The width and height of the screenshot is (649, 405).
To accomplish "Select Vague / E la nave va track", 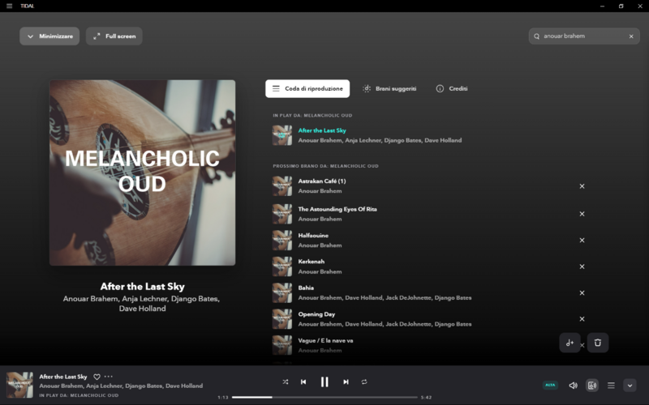I will [x=326, y=341].
